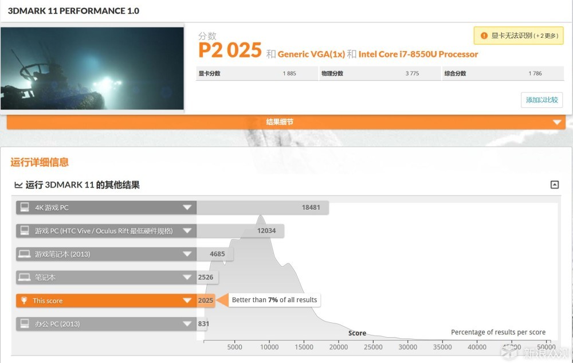
Task: Click the 综合分数 1 786 cell
Action: [503, 73]
